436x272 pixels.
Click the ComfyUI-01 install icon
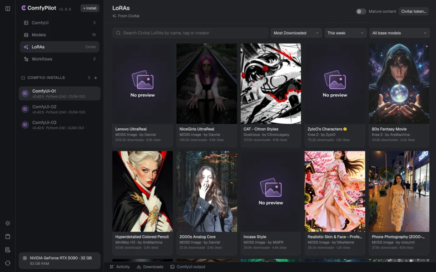click(x=25, y=93)
